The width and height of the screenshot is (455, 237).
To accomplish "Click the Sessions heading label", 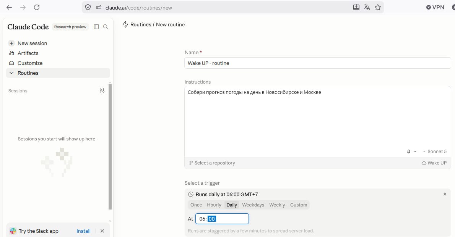I will (18, 91).
